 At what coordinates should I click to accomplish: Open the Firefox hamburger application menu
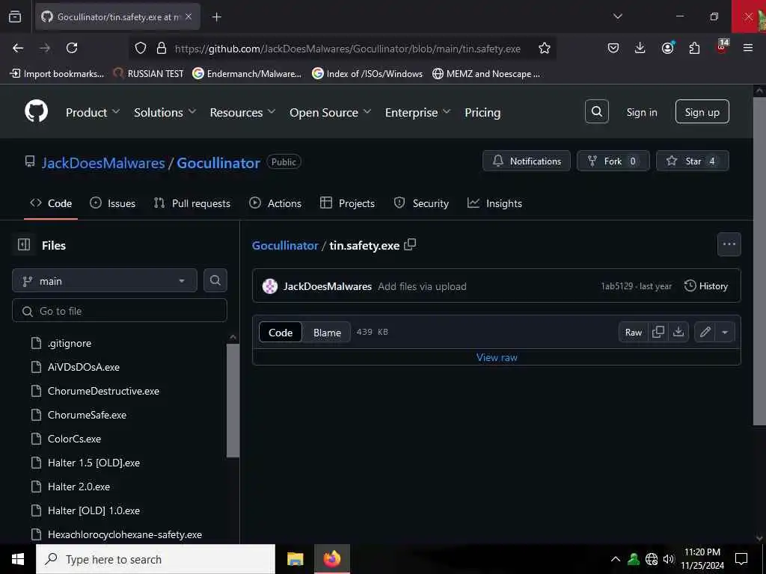pos(747,48)
